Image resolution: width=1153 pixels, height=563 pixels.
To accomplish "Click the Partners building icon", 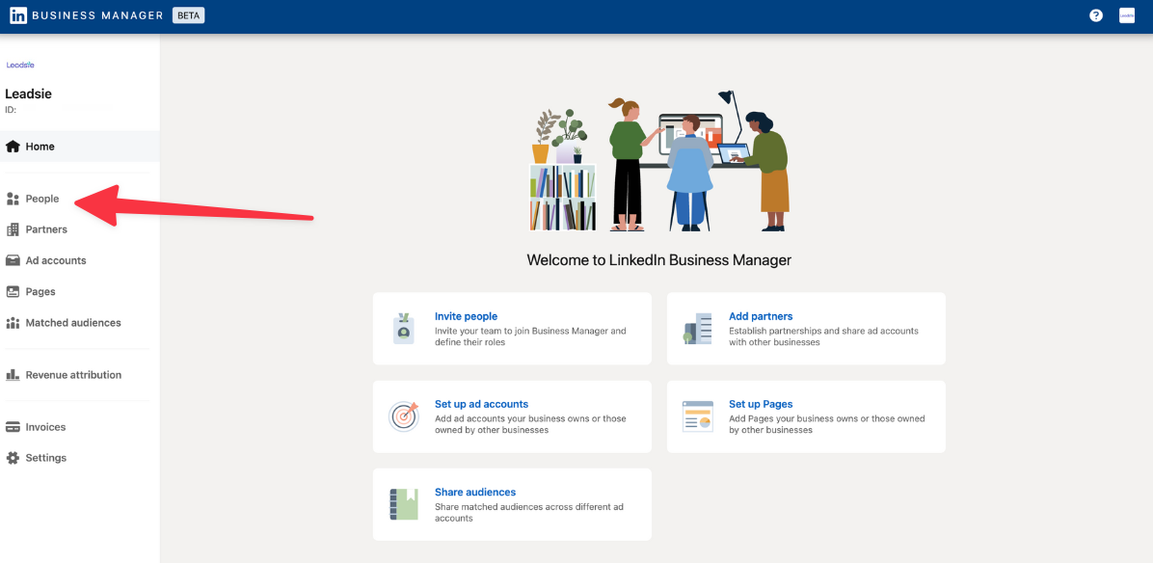I will (13, 229).
